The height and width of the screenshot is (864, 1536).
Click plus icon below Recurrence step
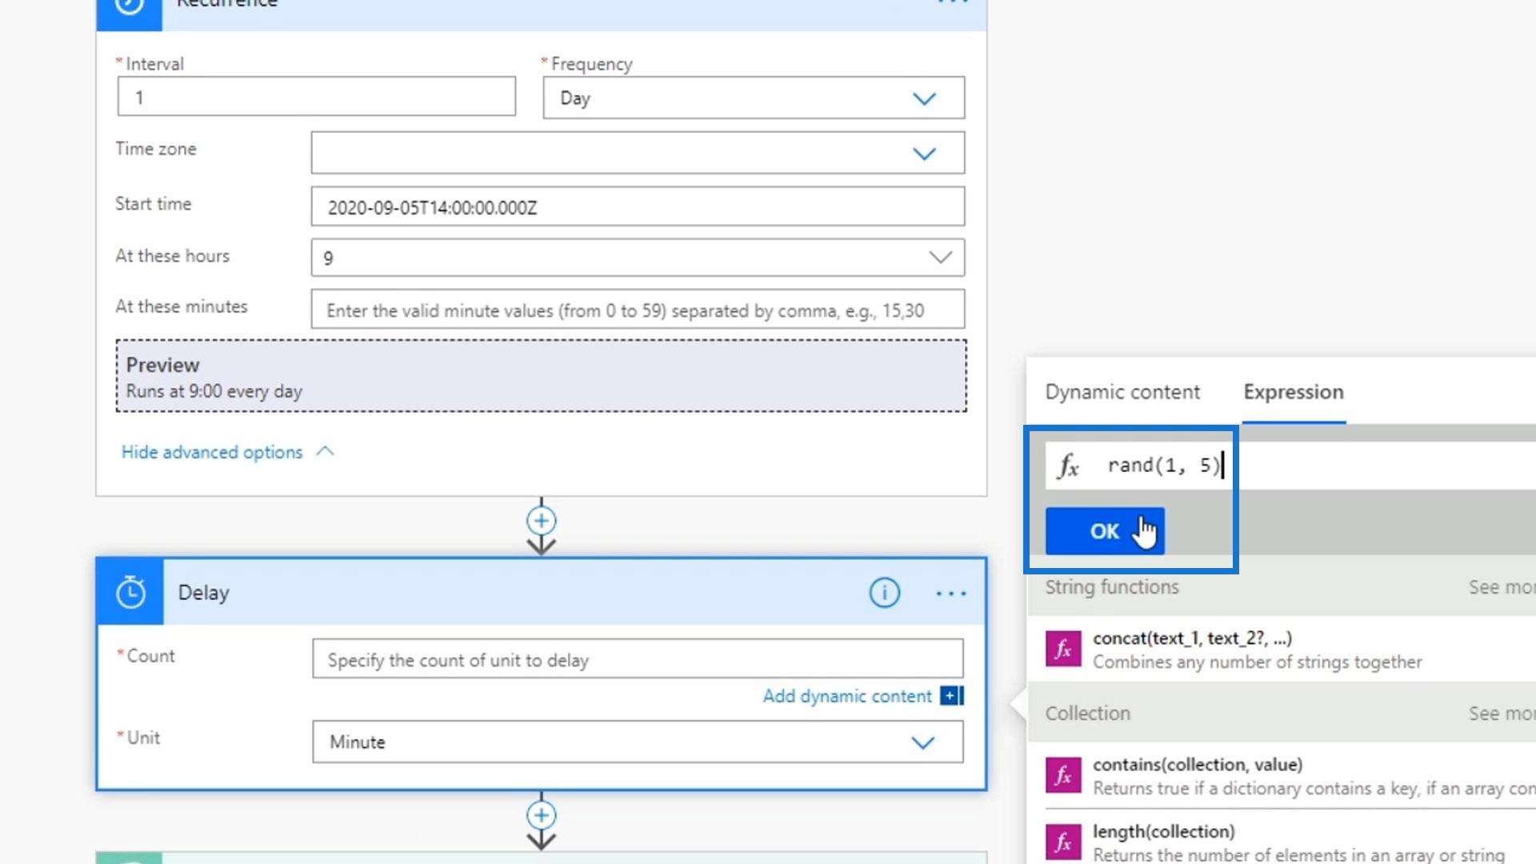click(542, 521)
